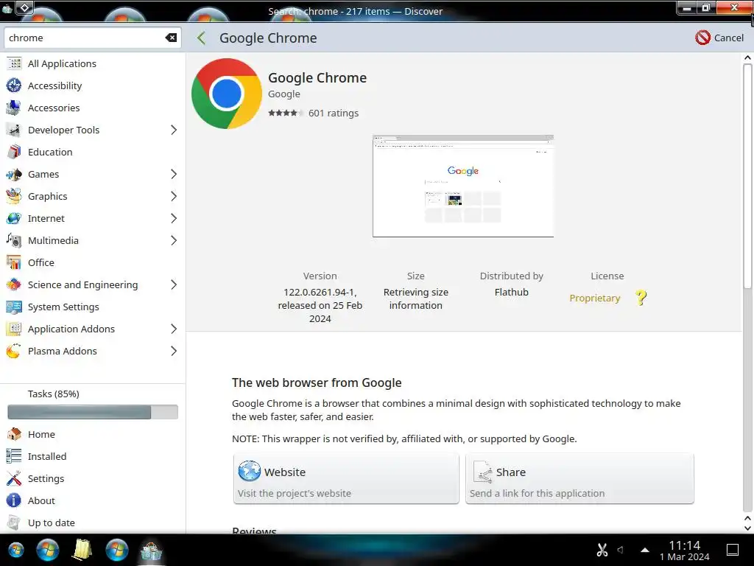
Task: Open the yellow notes taskbar icon
Action: 82,550
